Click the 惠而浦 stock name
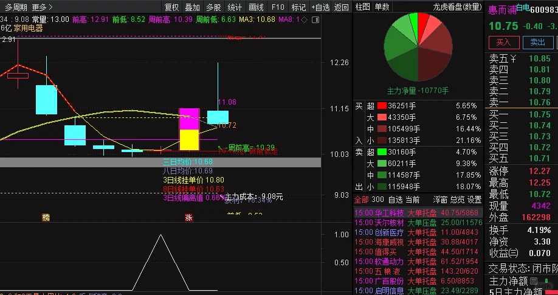558x295 pixels. click(501, 10)
